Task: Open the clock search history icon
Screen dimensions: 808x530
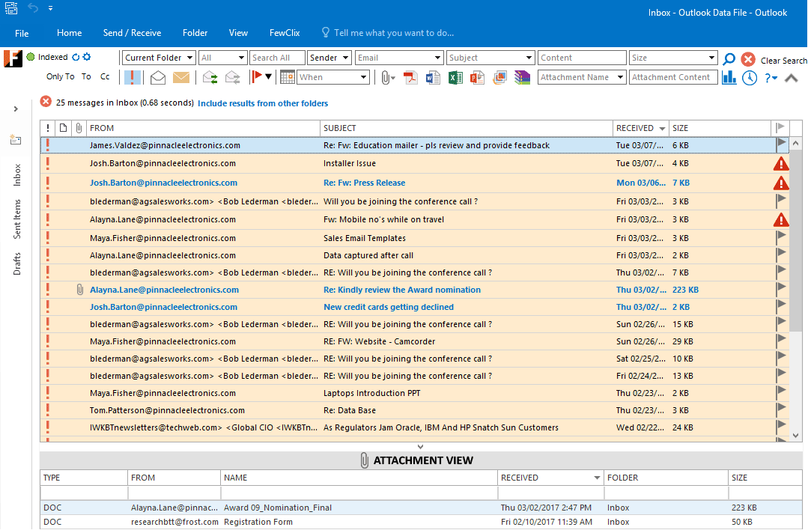Action: [x=750, y=78]
